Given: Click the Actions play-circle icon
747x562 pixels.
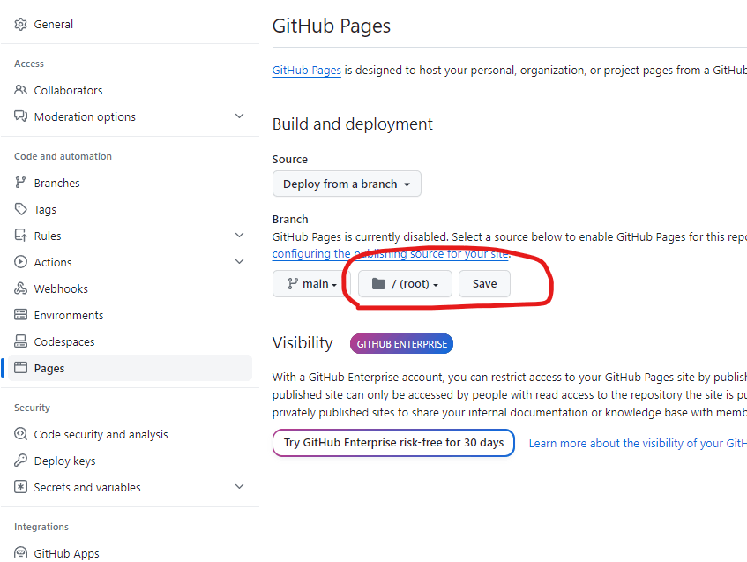Looking at the screenshot, I should [20, 262].
